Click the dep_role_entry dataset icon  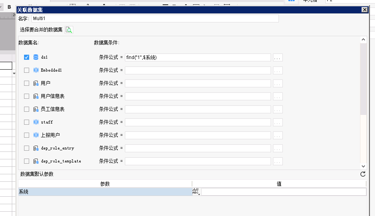[36, 148]
